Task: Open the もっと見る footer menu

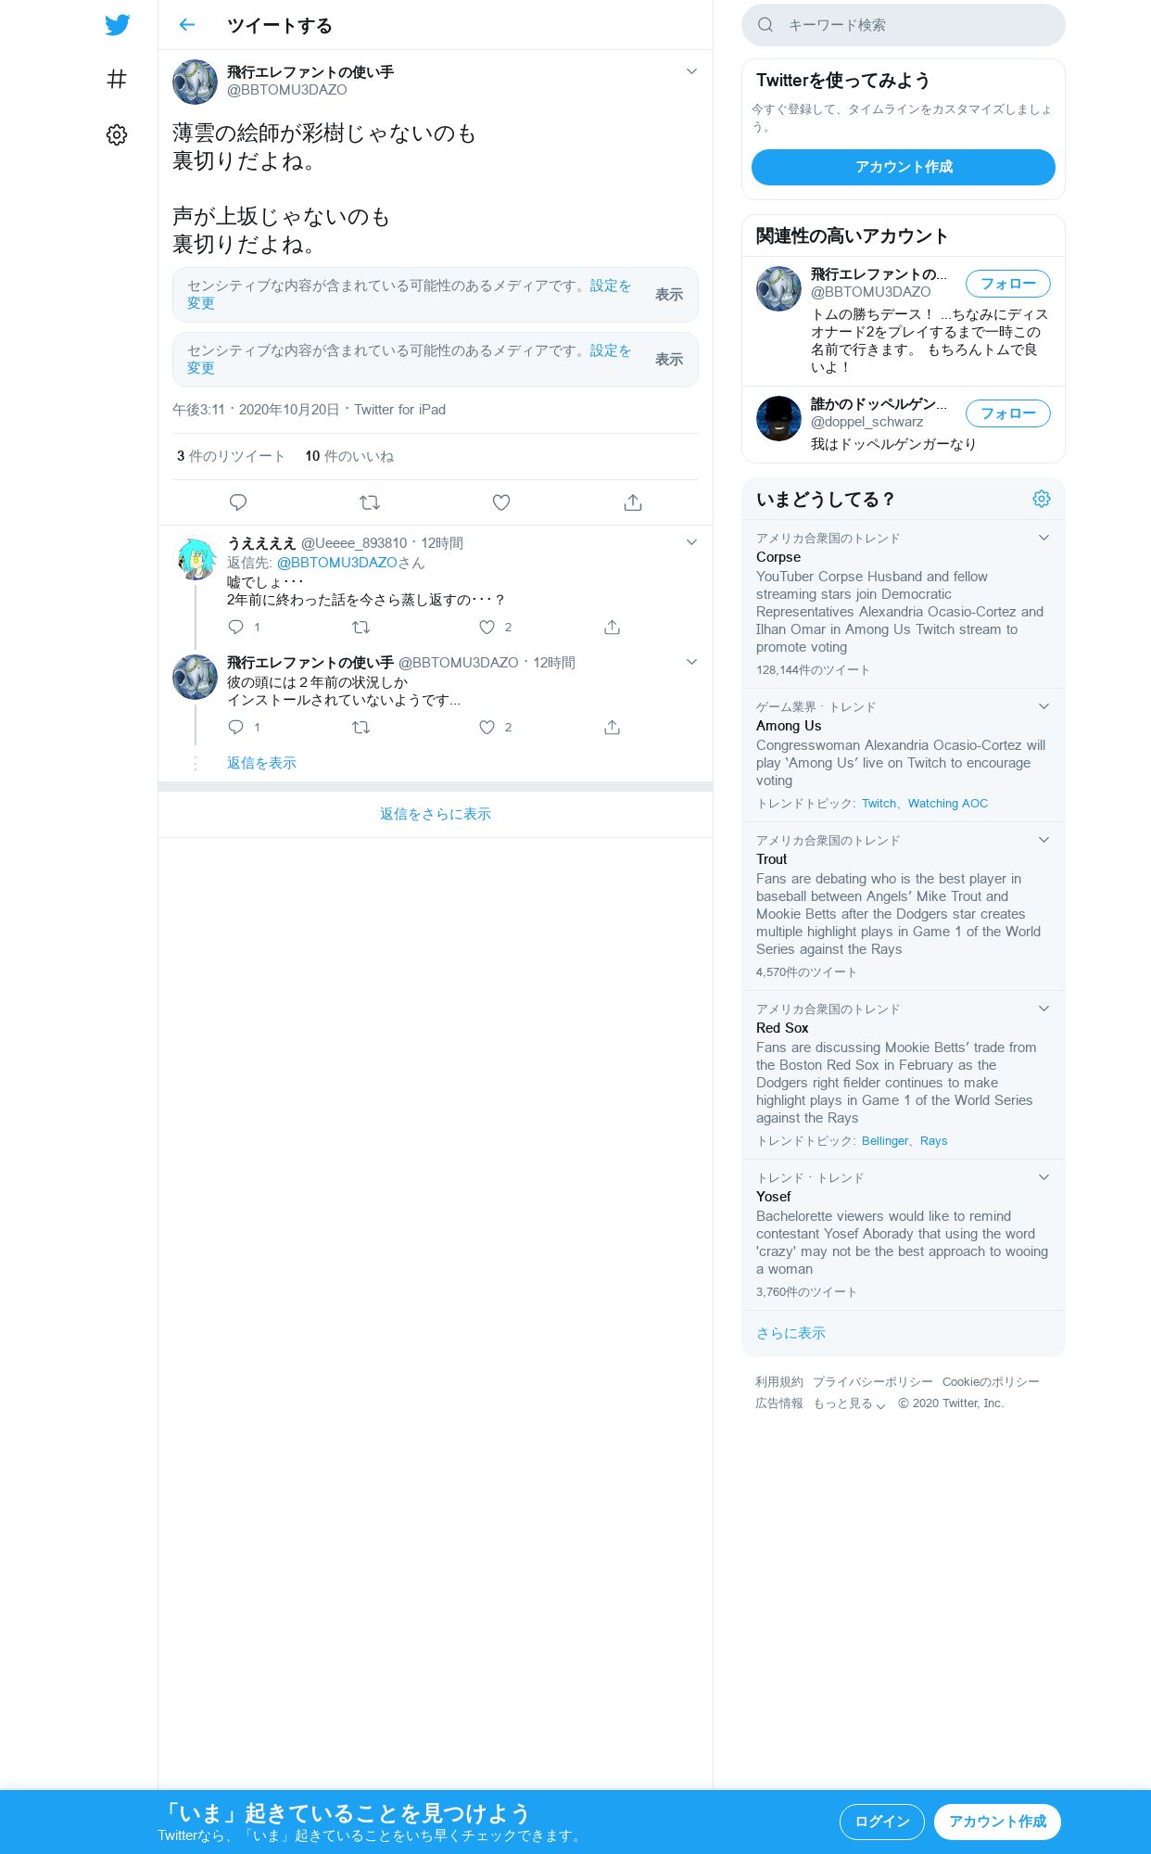Action: click(850, 1403)
